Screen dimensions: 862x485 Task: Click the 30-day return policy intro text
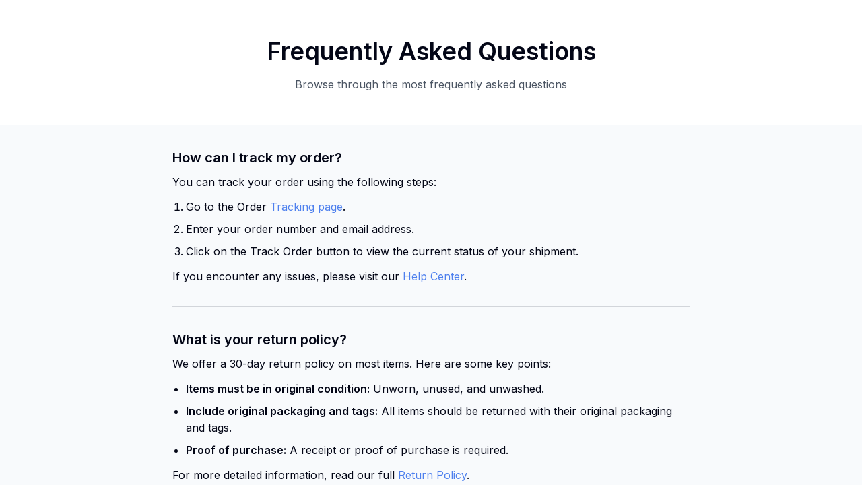pyautogui.click(x=362, y=363)
